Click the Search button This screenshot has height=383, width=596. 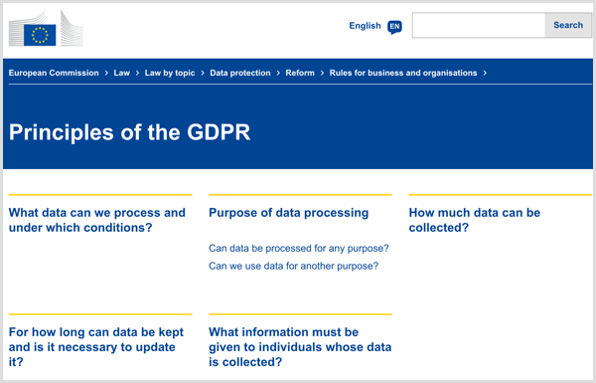(x=568, y=25)
